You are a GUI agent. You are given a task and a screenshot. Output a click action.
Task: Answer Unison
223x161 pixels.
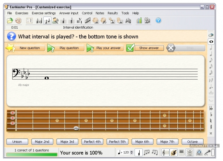click(x=17, y=142)
